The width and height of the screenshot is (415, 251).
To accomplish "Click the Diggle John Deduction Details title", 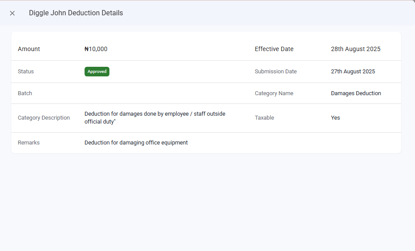I will pyautogui.click(x=76, y=13).
